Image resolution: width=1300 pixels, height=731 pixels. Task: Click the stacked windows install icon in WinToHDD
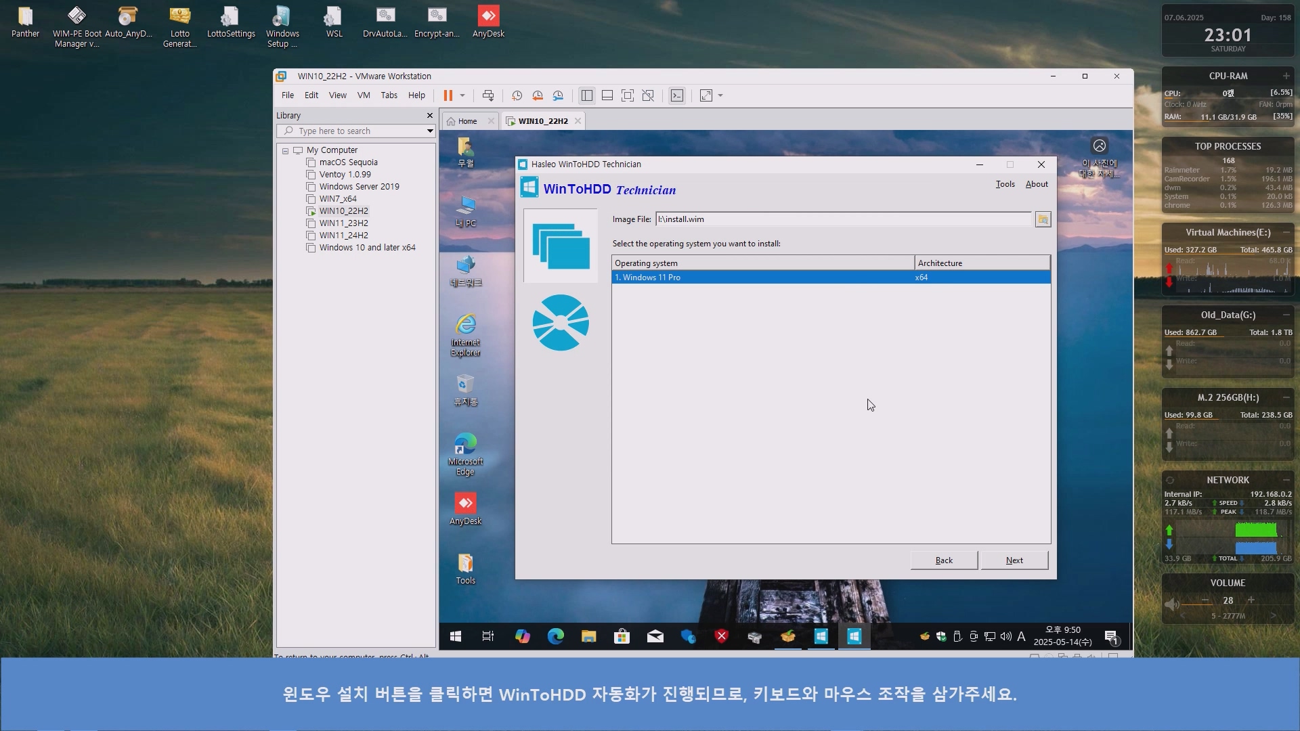pos(561,246)
